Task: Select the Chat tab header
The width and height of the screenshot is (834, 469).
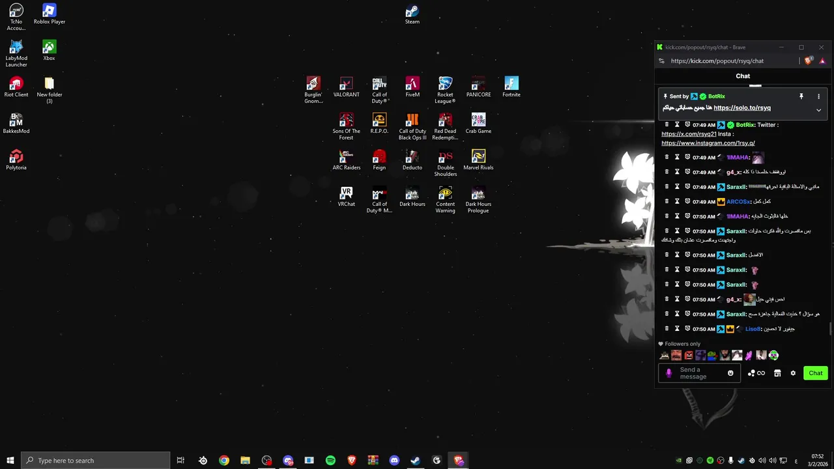Action: click(x=743, y=76)
